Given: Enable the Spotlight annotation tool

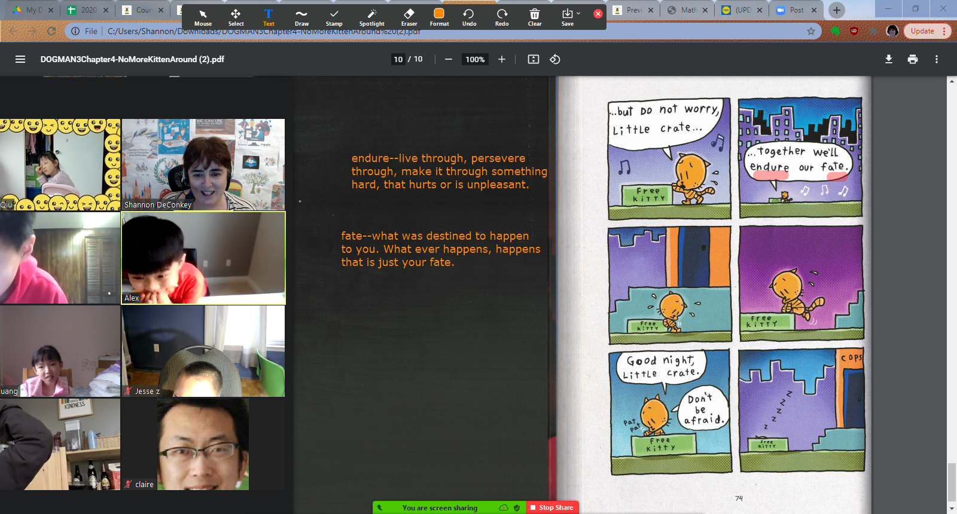Looking at the screenshot, I should (x=371, y=17).
